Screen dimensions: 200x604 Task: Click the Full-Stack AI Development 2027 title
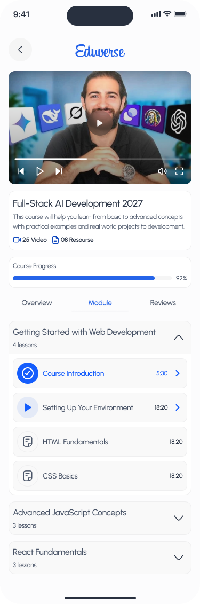pos(78,203)
